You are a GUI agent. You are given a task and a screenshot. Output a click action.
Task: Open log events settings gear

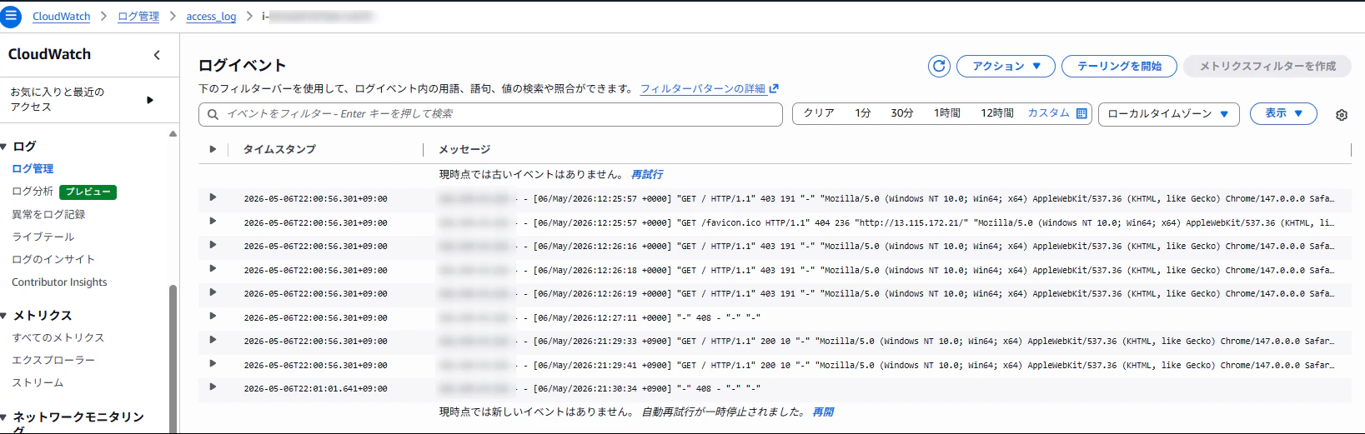click(x=1342, y=115)
